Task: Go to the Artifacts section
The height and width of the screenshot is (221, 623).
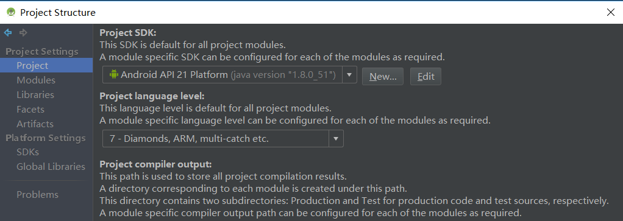Action: (35, 124)
